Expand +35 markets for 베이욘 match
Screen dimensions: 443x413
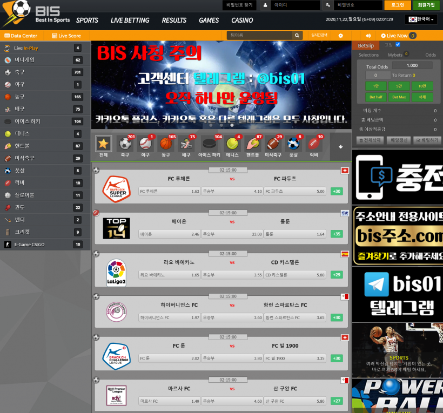(x=337, y=234)
